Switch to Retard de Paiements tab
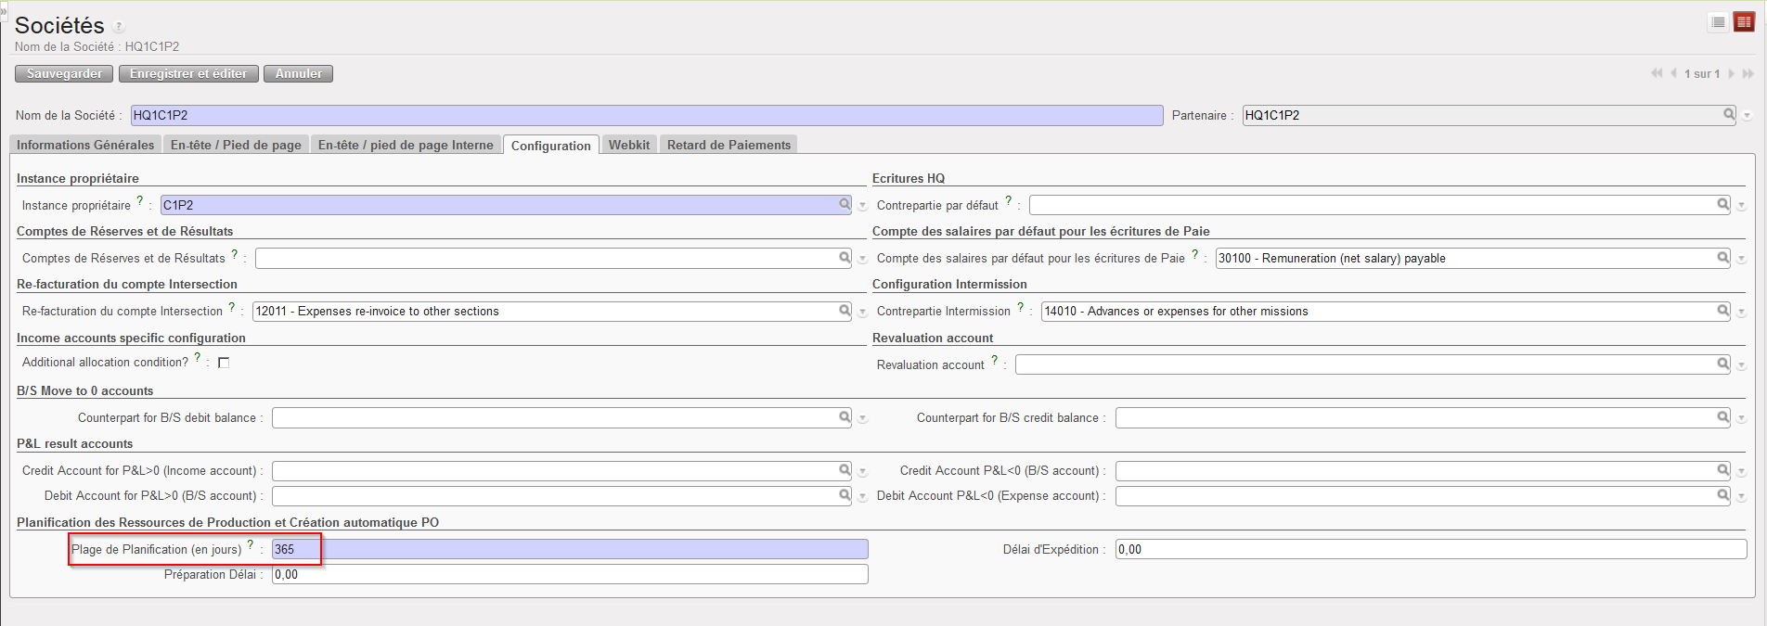1767x626 pixels. [729, 145]
